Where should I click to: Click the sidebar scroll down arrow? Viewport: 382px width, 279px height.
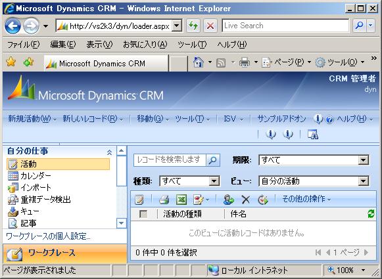click(x=122, y=223)
